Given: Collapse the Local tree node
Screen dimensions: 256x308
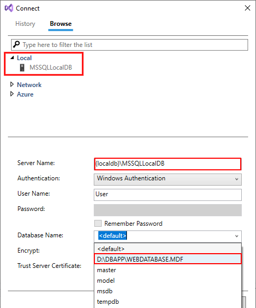Looking at the screenshot, I should point(12,57).
